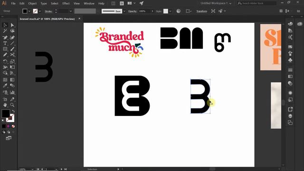Select the Shape Builder tool

5,73
